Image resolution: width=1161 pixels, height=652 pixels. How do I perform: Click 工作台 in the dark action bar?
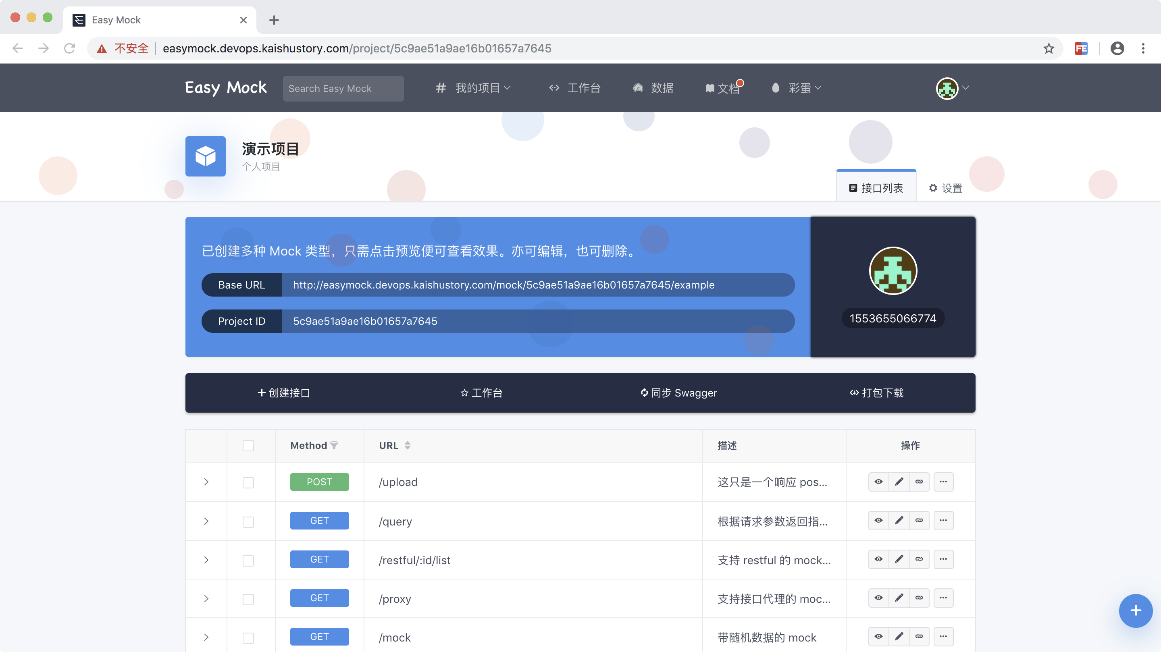pos(481,393)
